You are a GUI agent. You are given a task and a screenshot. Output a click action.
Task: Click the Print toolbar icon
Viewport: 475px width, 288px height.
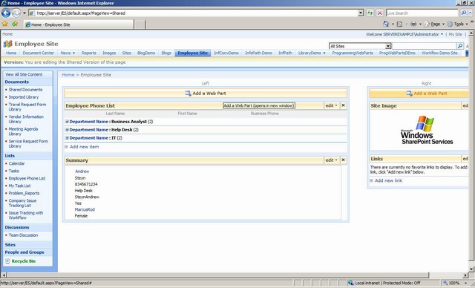pos(413,24)
